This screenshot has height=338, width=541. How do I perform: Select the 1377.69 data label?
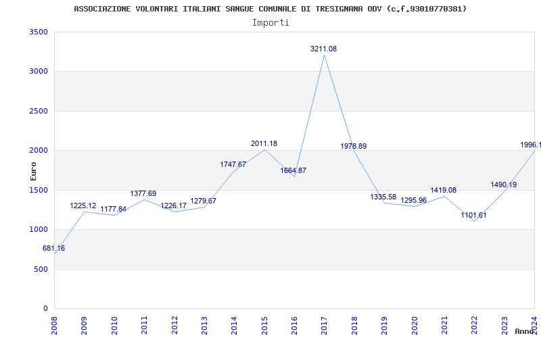143,194
